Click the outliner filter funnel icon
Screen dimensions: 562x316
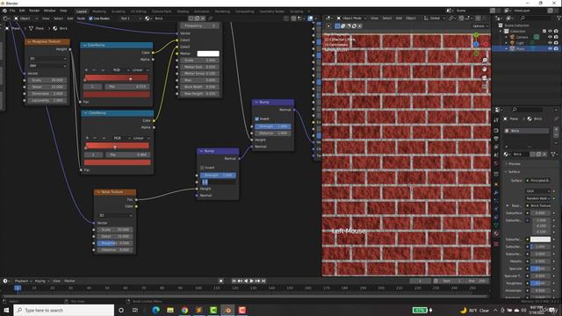(558, 18)
